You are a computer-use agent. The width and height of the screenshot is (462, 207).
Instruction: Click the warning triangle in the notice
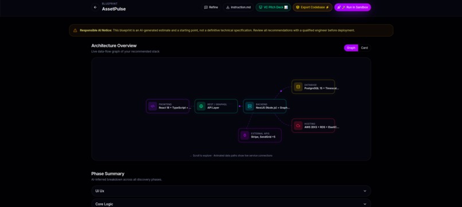[x=75, y=30]
